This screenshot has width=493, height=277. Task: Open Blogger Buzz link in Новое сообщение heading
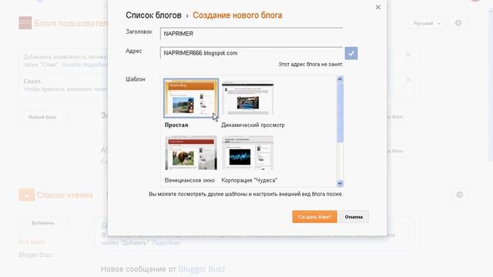coord(202,269)
